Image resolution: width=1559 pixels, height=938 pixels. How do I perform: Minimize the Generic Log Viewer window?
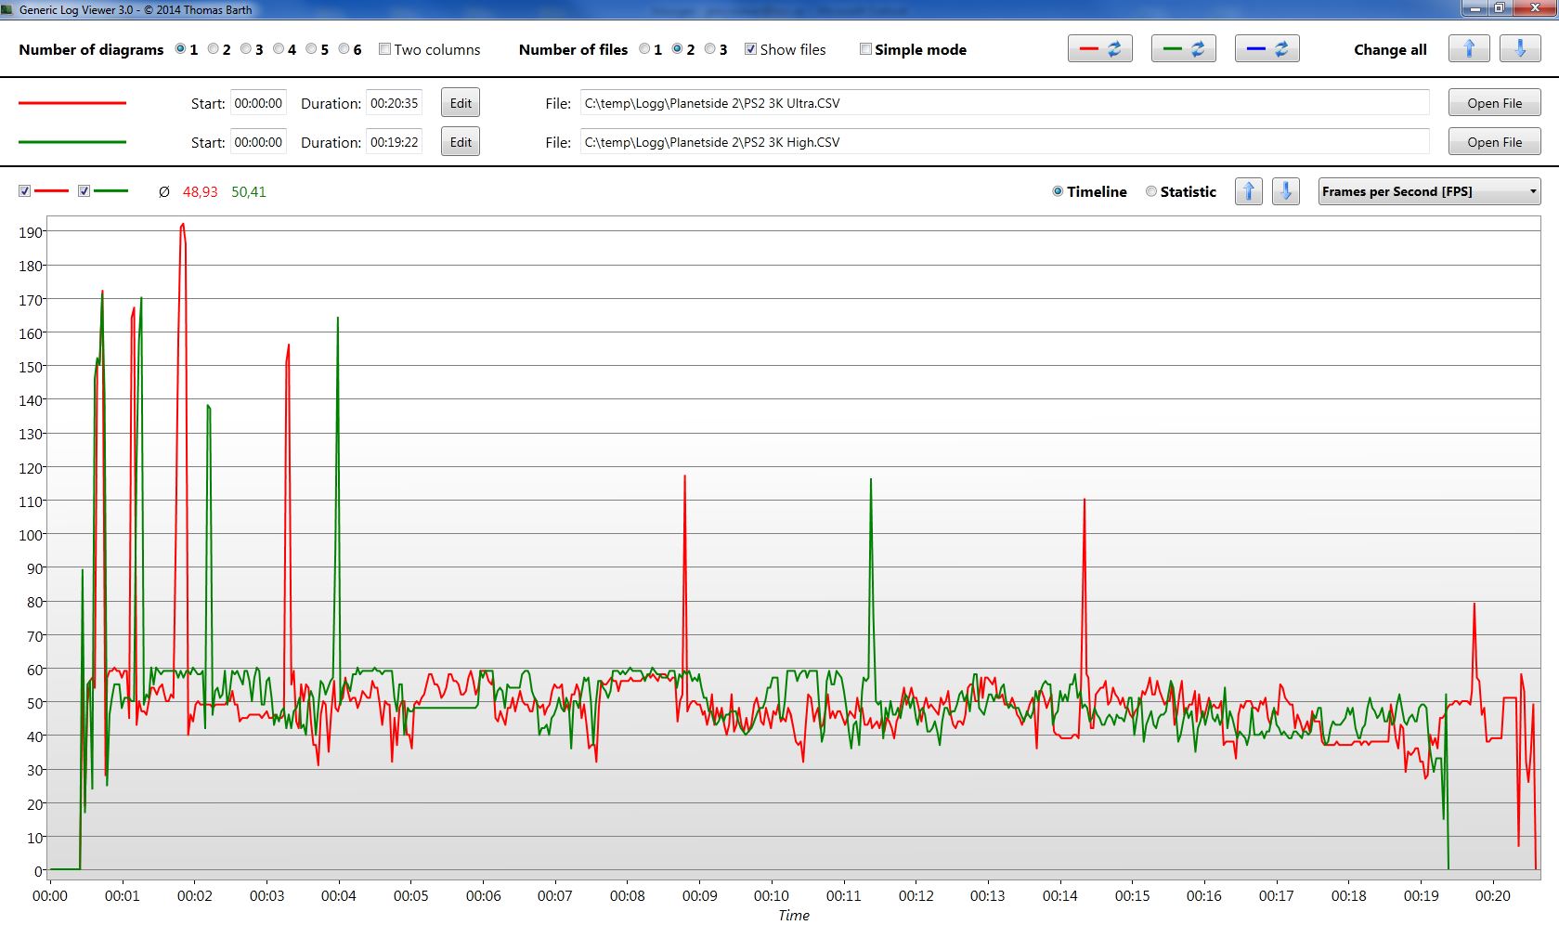point(1474,8)
